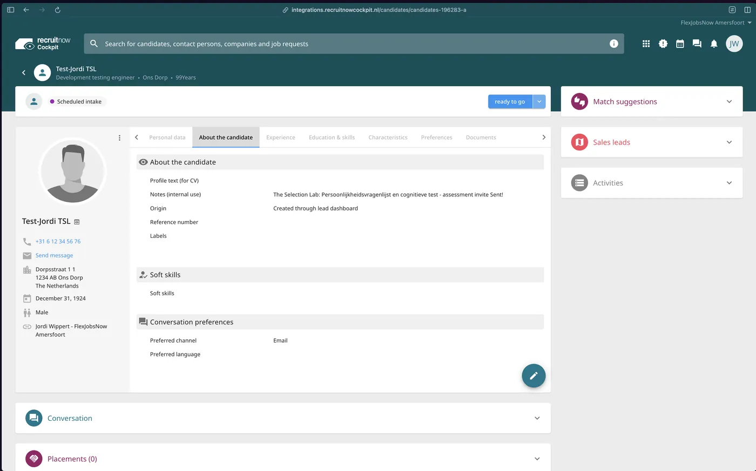Click the Recruitnow Cockpit logo

tap(43, 44)
